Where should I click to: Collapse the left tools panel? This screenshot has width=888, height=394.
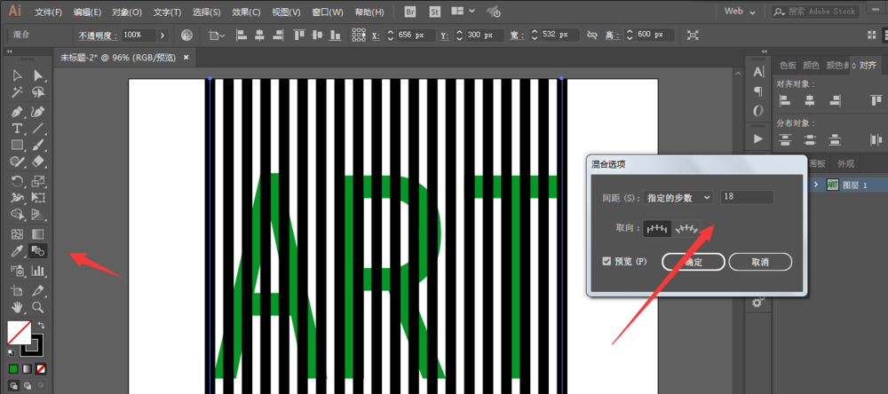point(10,51)
